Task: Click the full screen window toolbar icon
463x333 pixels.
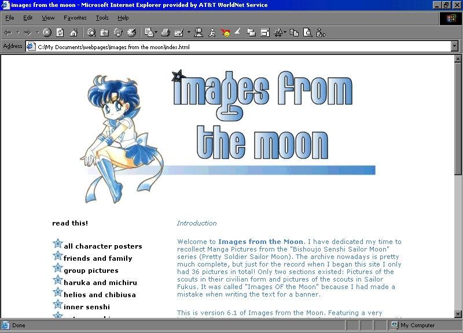Action: (265, 32)
